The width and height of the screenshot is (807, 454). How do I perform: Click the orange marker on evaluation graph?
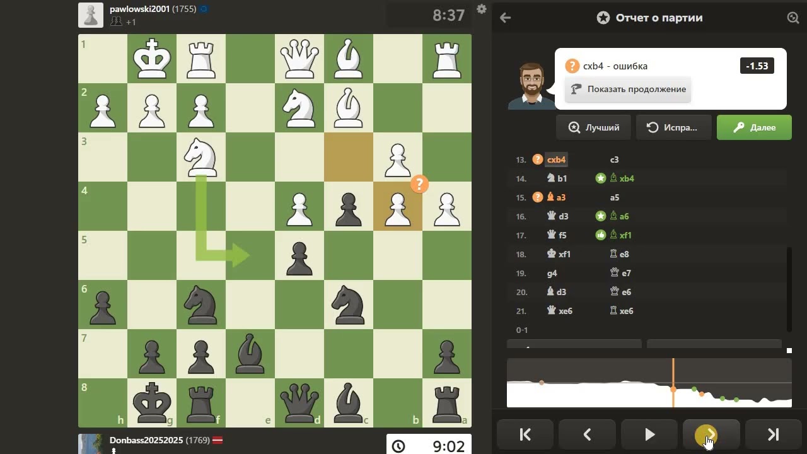click(x=673, y=389)
